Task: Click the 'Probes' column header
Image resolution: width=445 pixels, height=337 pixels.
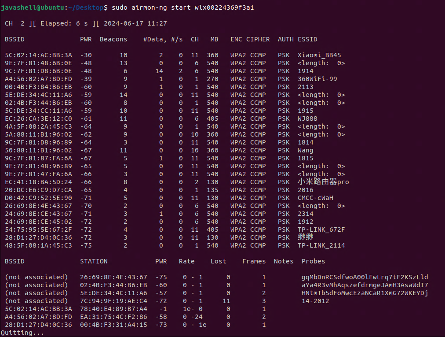Action: tap(314, 261)
